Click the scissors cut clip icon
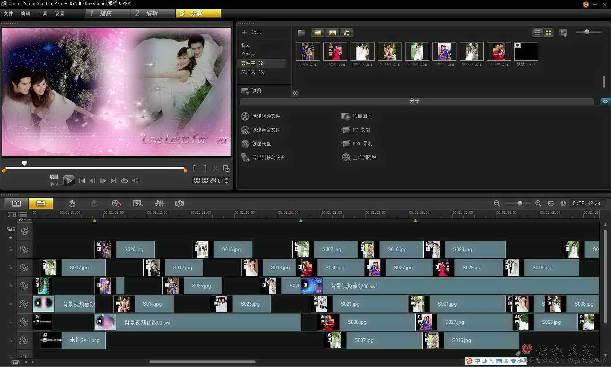The image size is (611, 367). 216,169
